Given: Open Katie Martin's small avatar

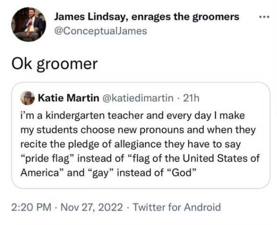Looking at the screenshot, I should tap(27, 98).
